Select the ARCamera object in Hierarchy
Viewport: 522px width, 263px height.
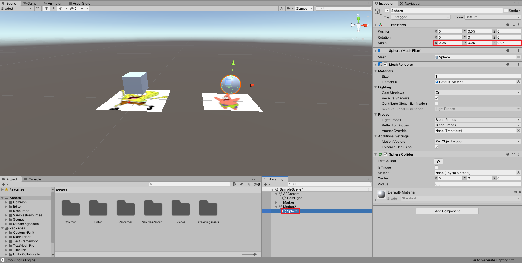click(x=291, y=194)
